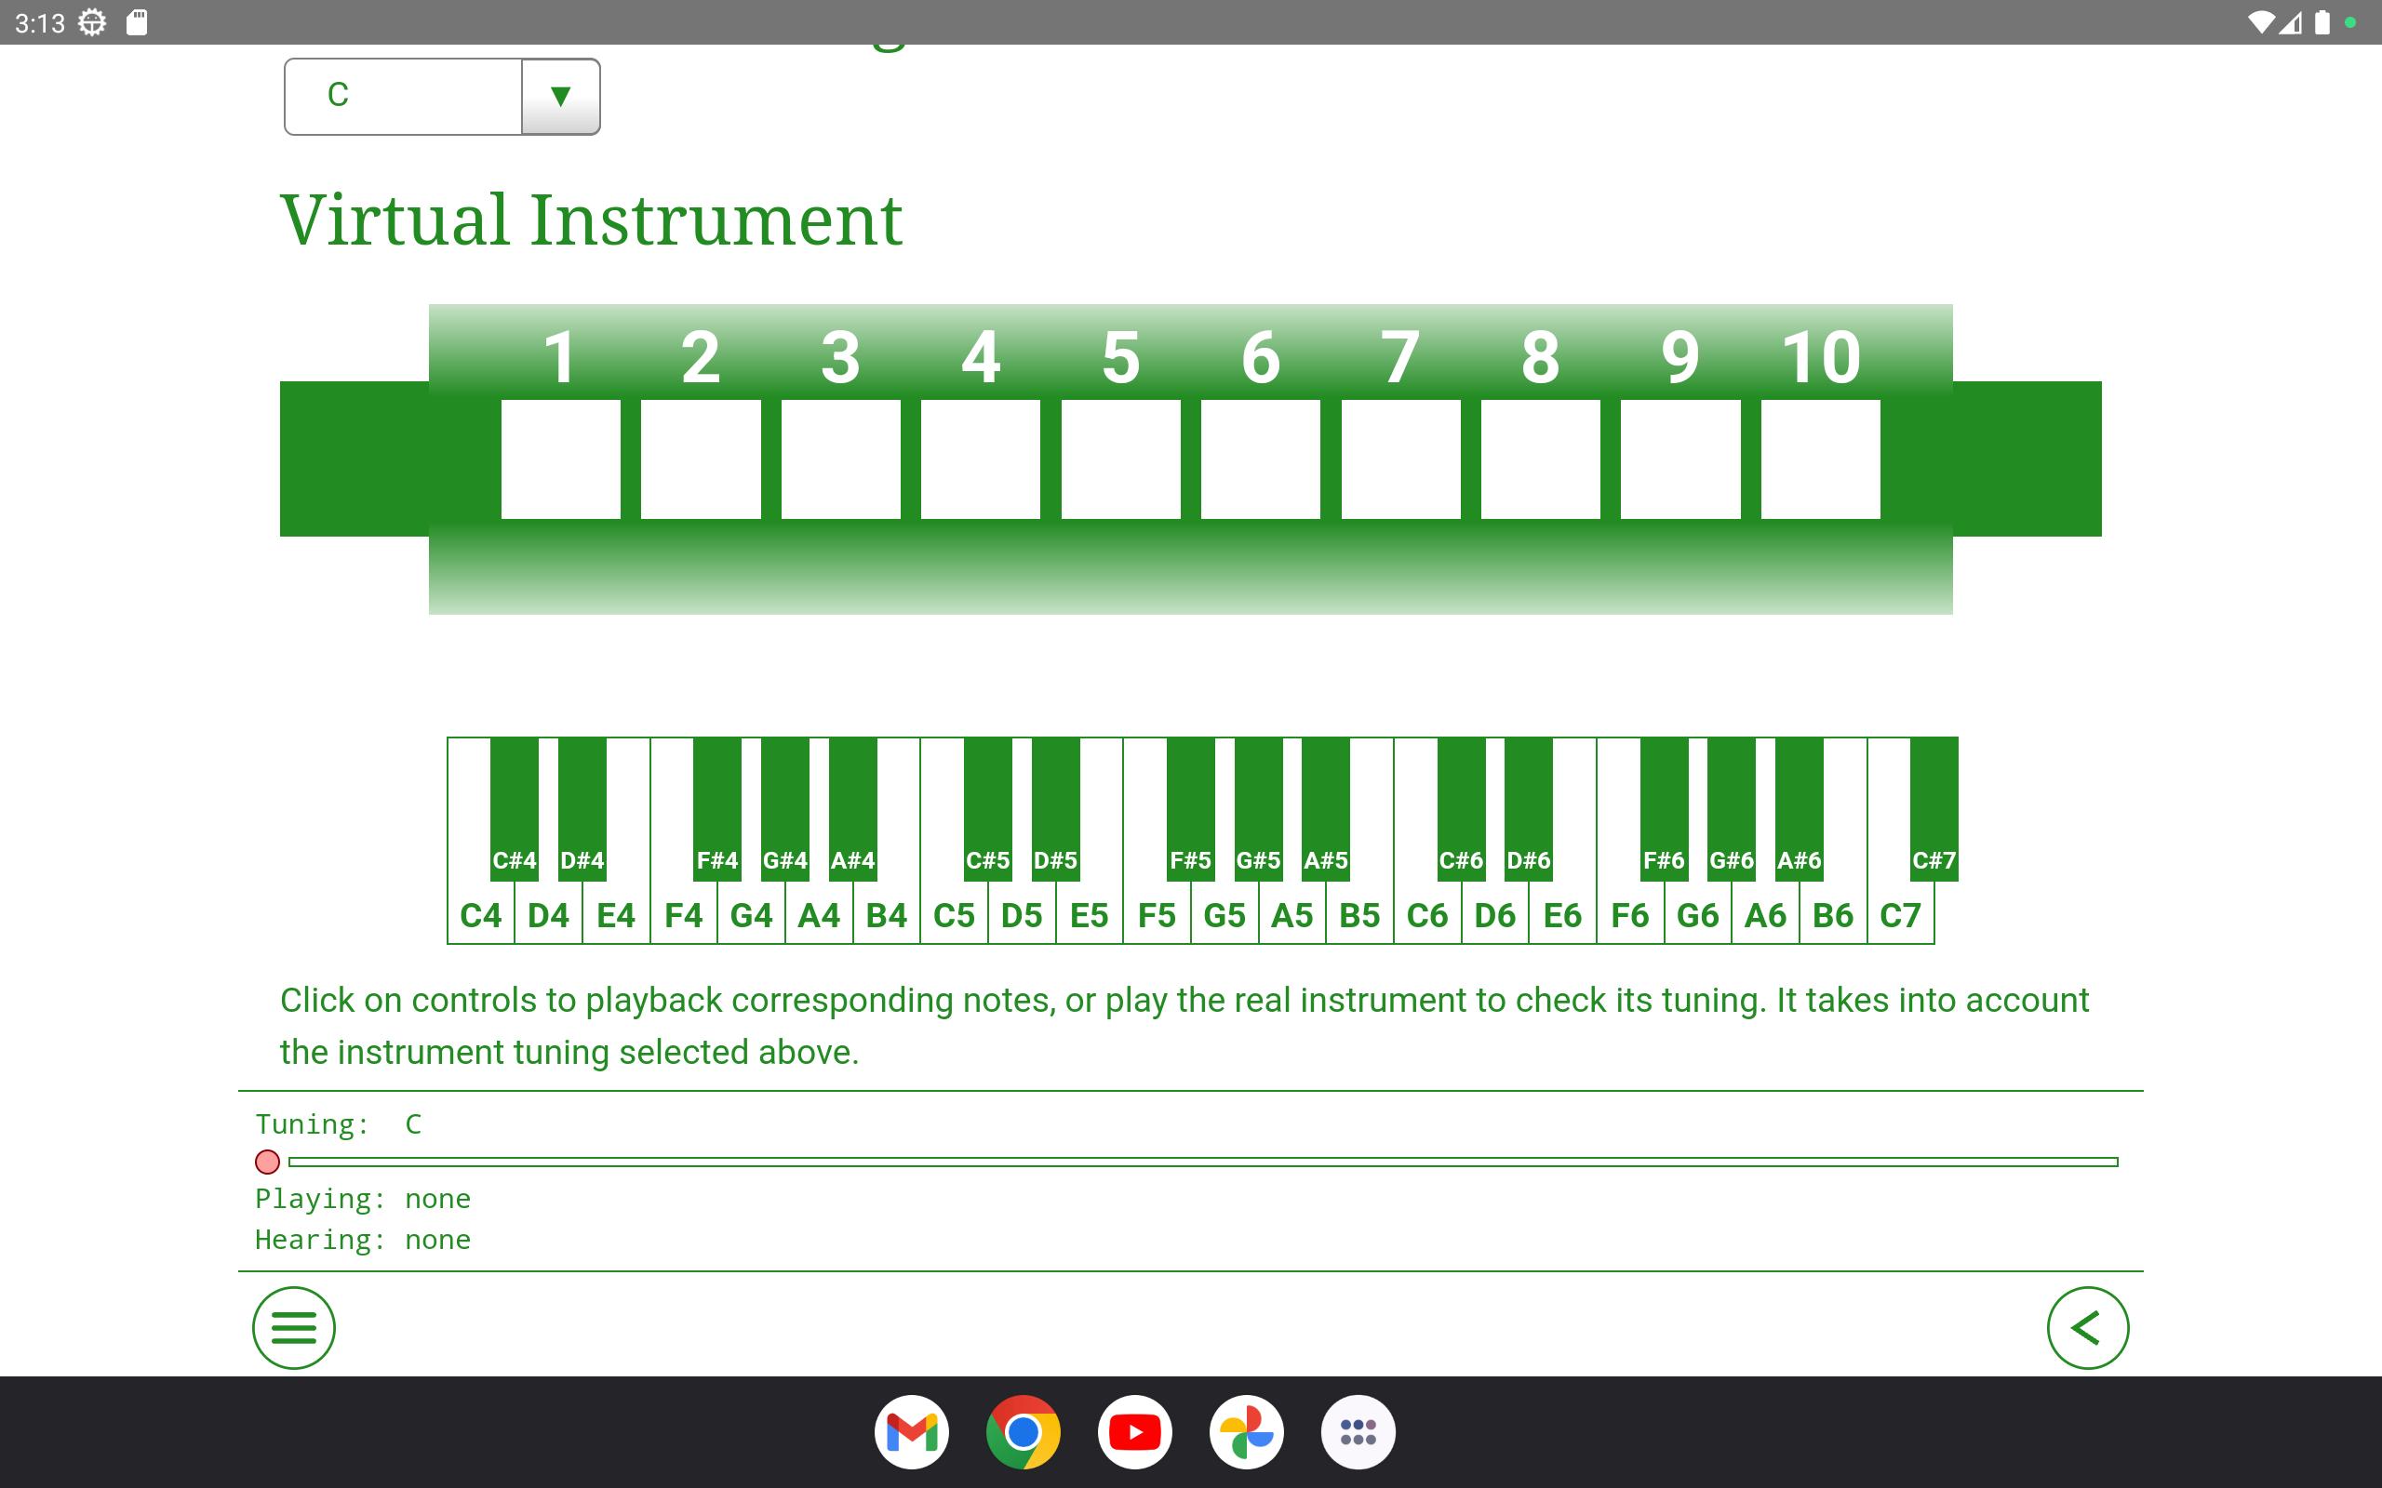Play the B5 piano key
This screenshot has height=1488, width=2382.
pyautogui.click(x=1359, y=915)
